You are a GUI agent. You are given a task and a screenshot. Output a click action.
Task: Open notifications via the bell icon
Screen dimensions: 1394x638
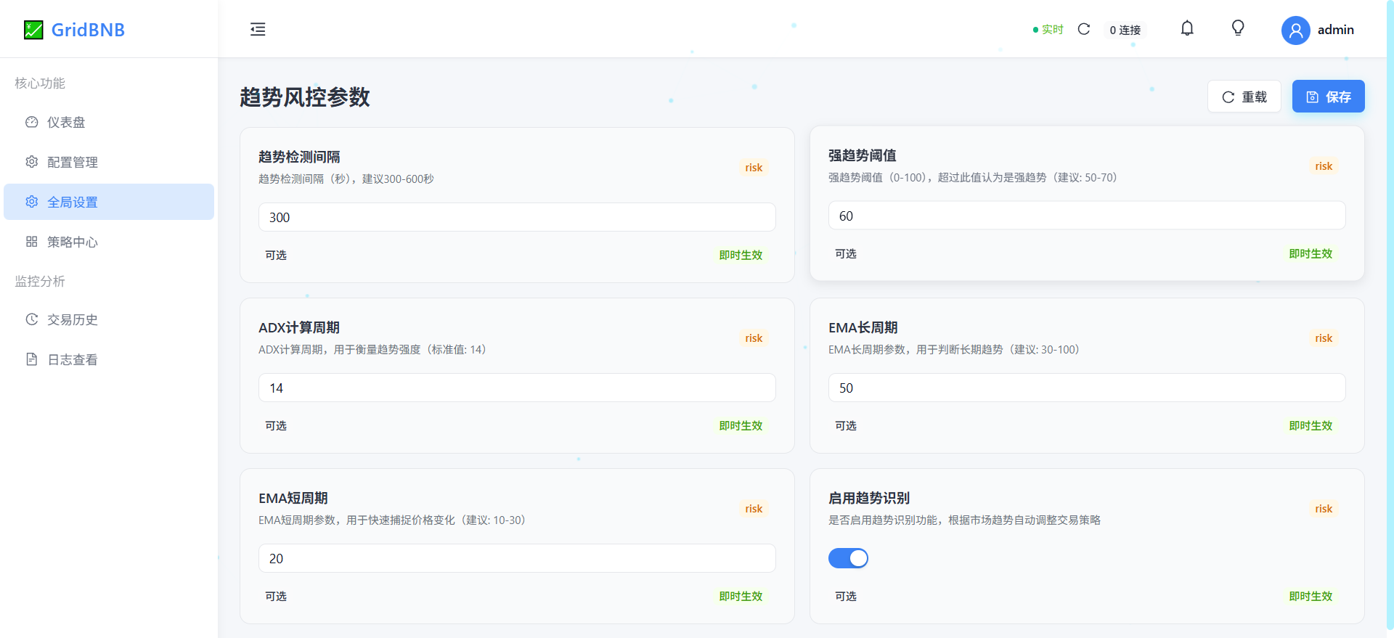(x=1187, y=29)
